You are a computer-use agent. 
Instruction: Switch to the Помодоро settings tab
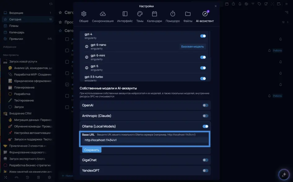(x=173, y=17)
